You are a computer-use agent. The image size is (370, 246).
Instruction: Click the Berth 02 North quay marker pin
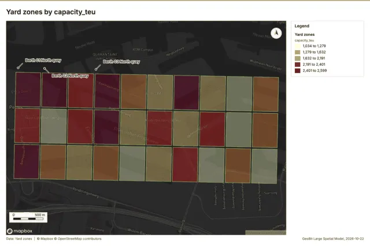[x=45, y=69]
